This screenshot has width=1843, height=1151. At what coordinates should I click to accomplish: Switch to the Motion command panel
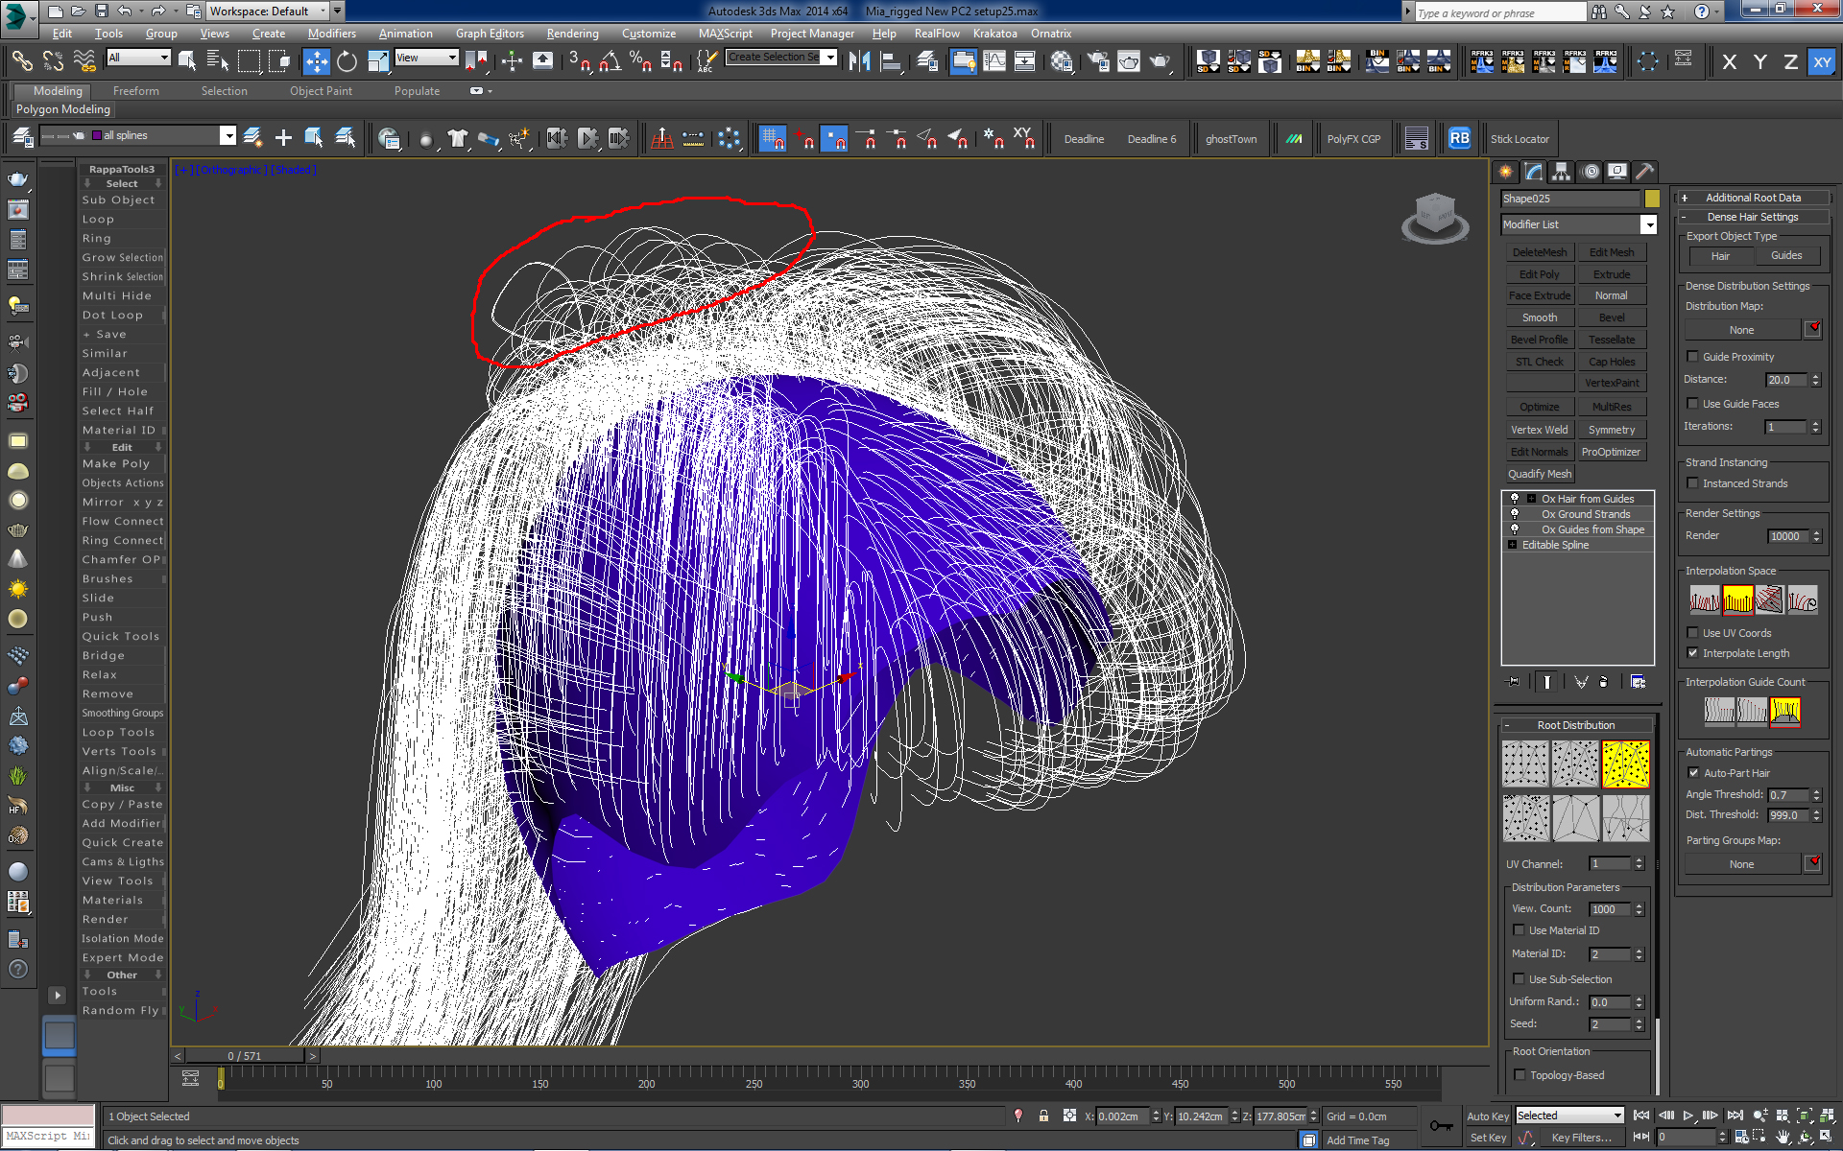coord(1591,172)
